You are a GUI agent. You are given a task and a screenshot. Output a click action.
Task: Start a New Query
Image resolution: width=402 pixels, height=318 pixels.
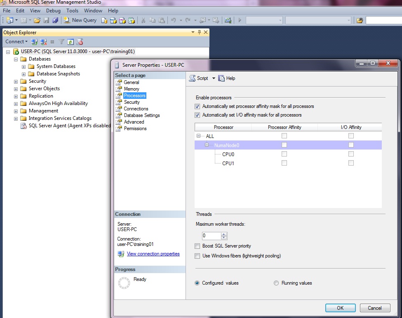click(80, 20)
